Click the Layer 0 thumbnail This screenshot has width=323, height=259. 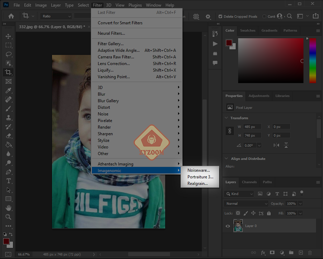(x=238, y=226)
